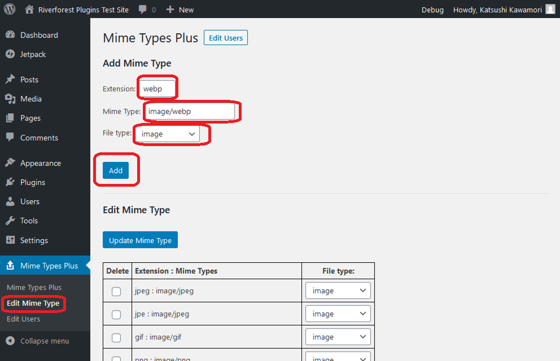Open the WordPress logo menu
Screen dimensions: 560x361
[9, 9]
